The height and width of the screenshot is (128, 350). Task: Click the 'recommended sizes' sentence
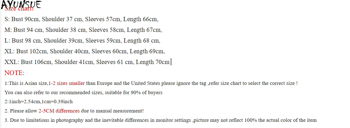click(x=83, y=92)
